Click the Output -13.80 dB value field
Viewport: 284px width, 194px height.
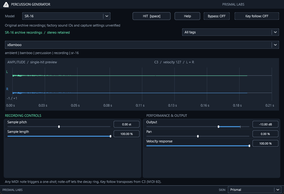point(265,124)
